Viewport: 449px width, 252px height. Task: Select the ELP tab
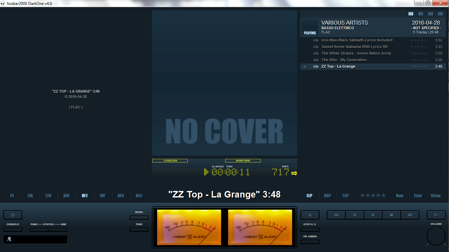coord(309,196)
